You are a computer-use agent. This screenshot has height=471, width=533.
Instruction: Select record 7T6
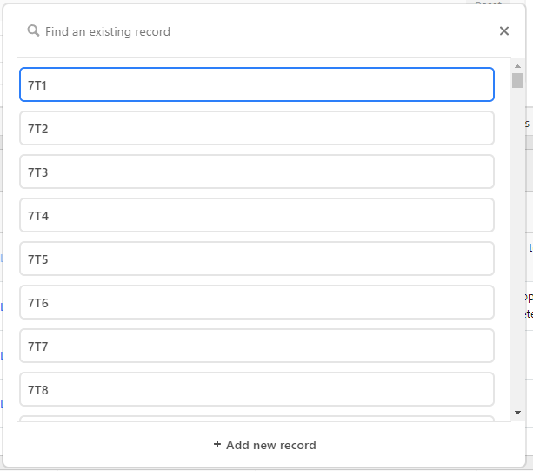point(257,302)
